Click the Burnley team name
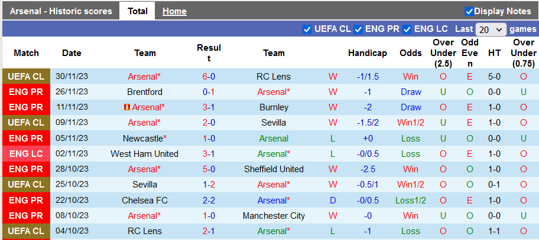 274,107
